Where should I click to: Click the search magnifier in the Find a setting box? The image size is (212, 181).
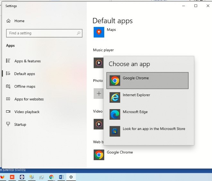pos(79,33)
